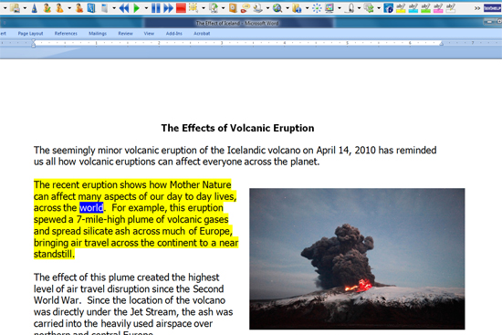Click the clear highlights eraser icon
502x335 pixels.
tap(451, 8)
